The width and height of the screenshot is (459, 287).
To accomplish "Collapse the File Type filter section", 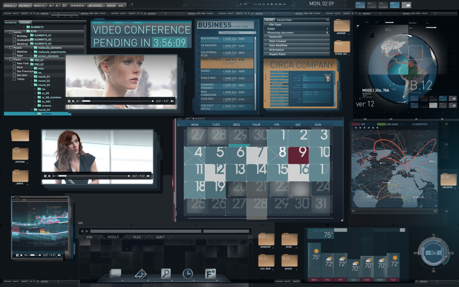I will point(266,25).
